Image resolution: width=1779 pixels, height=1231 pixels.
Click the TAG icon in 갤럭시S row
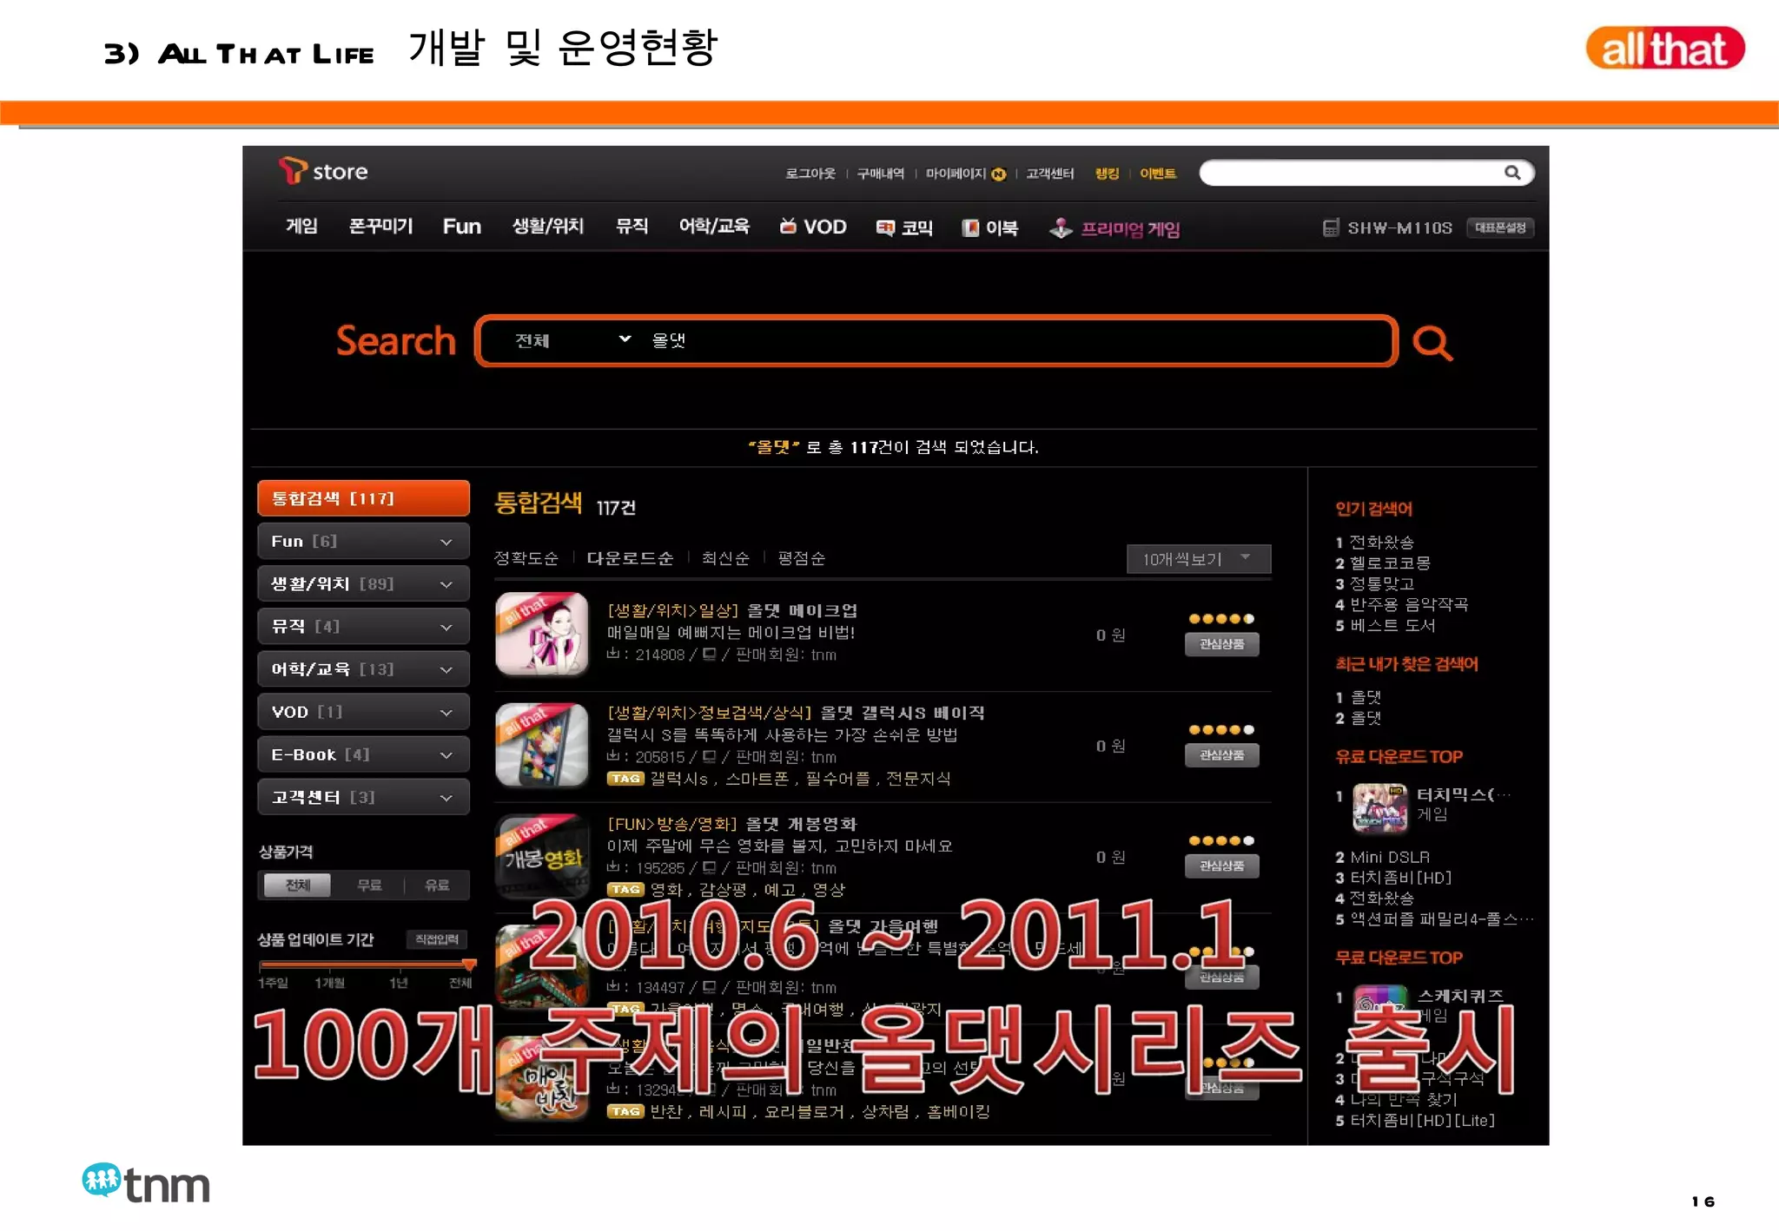click(x=625, y=779)
